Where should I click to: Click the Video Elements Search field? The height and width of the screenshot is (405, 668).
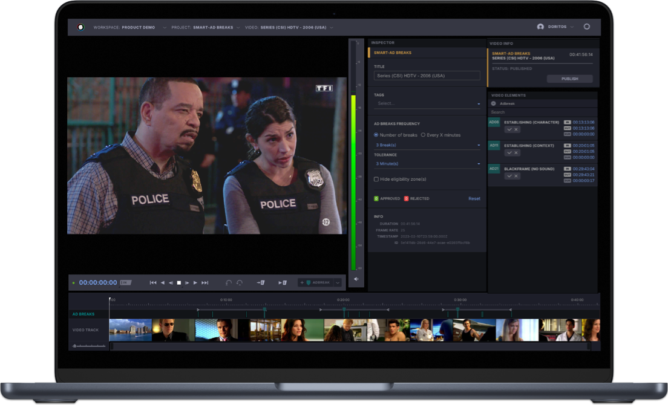542,112
